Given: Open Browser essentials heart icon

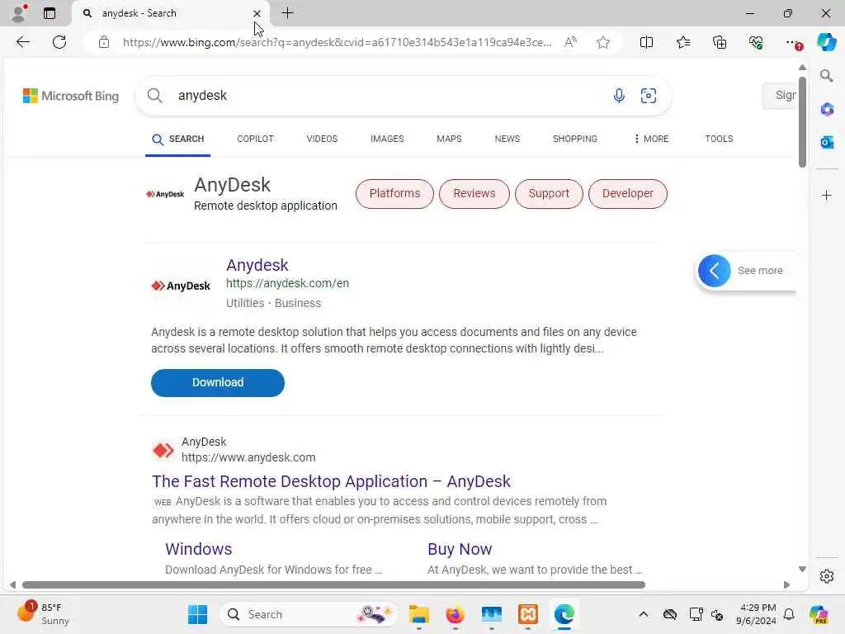Looking at the screenshot, I should point(756,42).
